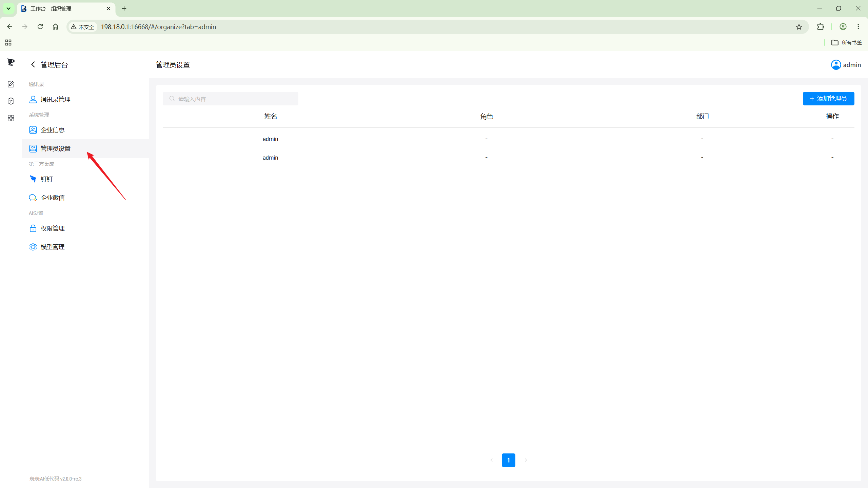
Task: Open 通讯录管理 in sidebar
Action: tap(85, 99)
